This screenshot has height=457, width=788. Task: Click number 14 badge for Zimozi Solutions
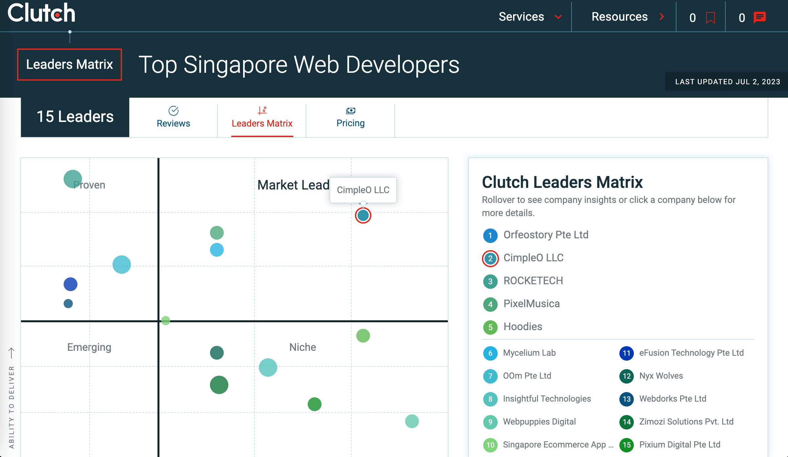626,422
